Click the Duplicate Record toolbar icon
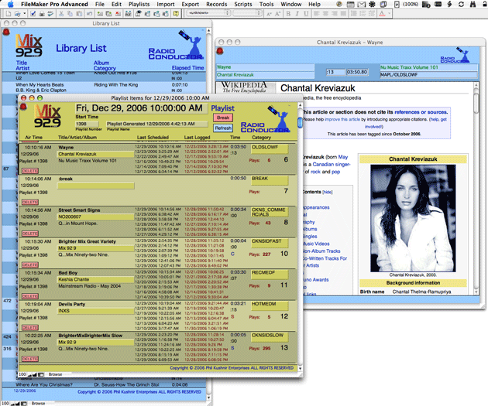The width and height of the screenshot is (488, 406). pyautogui.click(x=109, y=14)
